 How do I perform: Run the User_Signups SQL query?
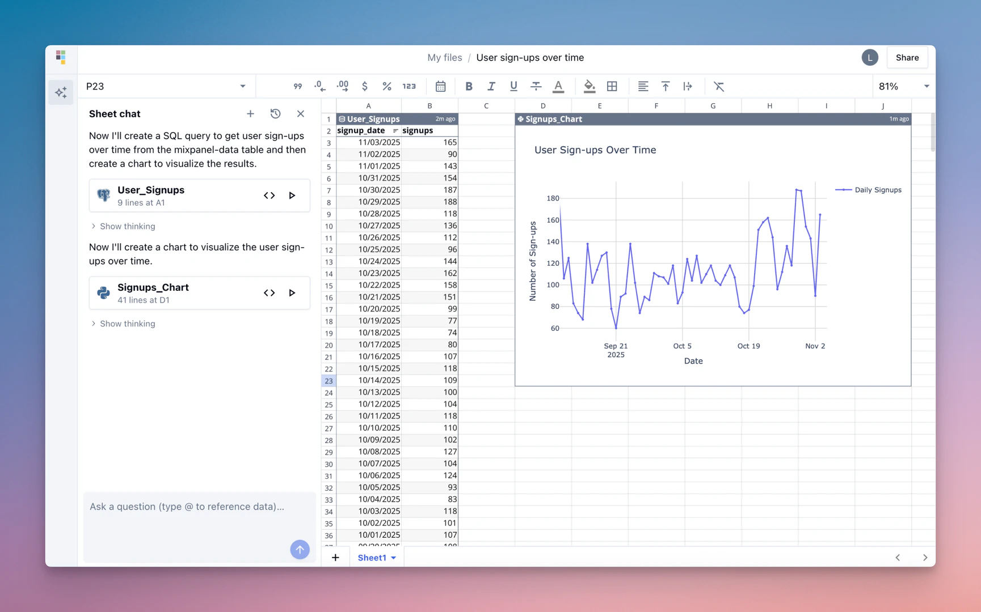(292, 195)
